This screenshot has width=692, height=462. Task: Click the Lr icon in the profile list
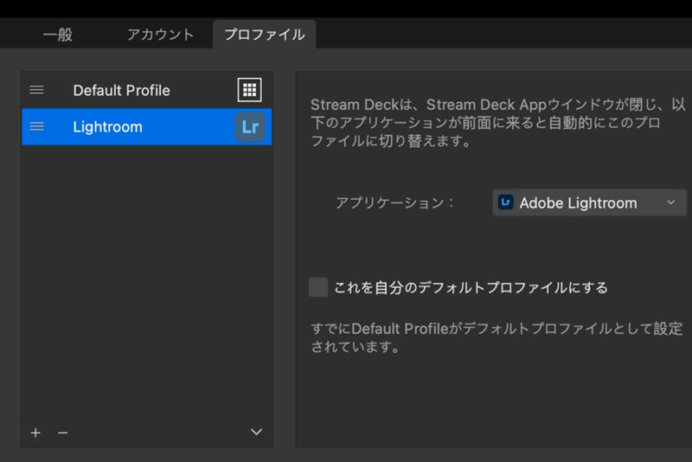pyautogui.click(x=250, y=127)
